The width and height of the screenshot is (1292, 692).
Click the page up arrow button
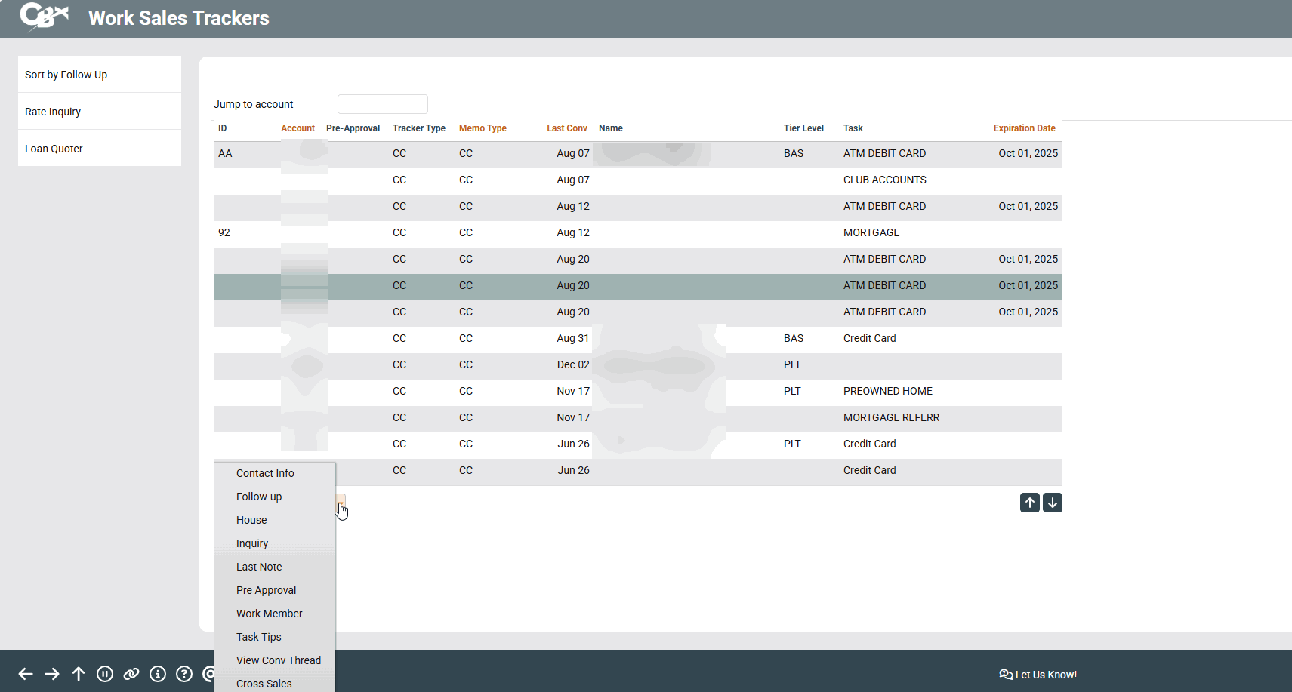(1030, 503)
